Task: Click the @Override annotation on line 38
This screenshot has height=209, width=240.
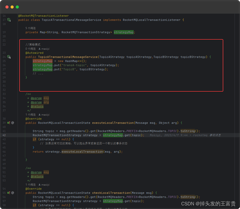Action: [x=33, y=119]
